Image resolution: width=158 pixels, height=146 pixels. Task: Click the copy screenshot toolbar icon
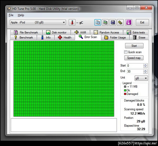pos(105,22)
